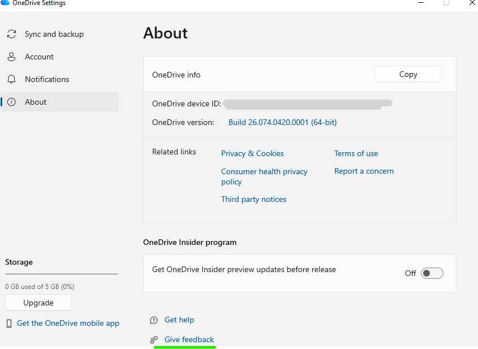This screenshot has height=349, width=478.
Task: Turn on OneDrive Insider preview updates toggle
Action: [x=432, y=273]
